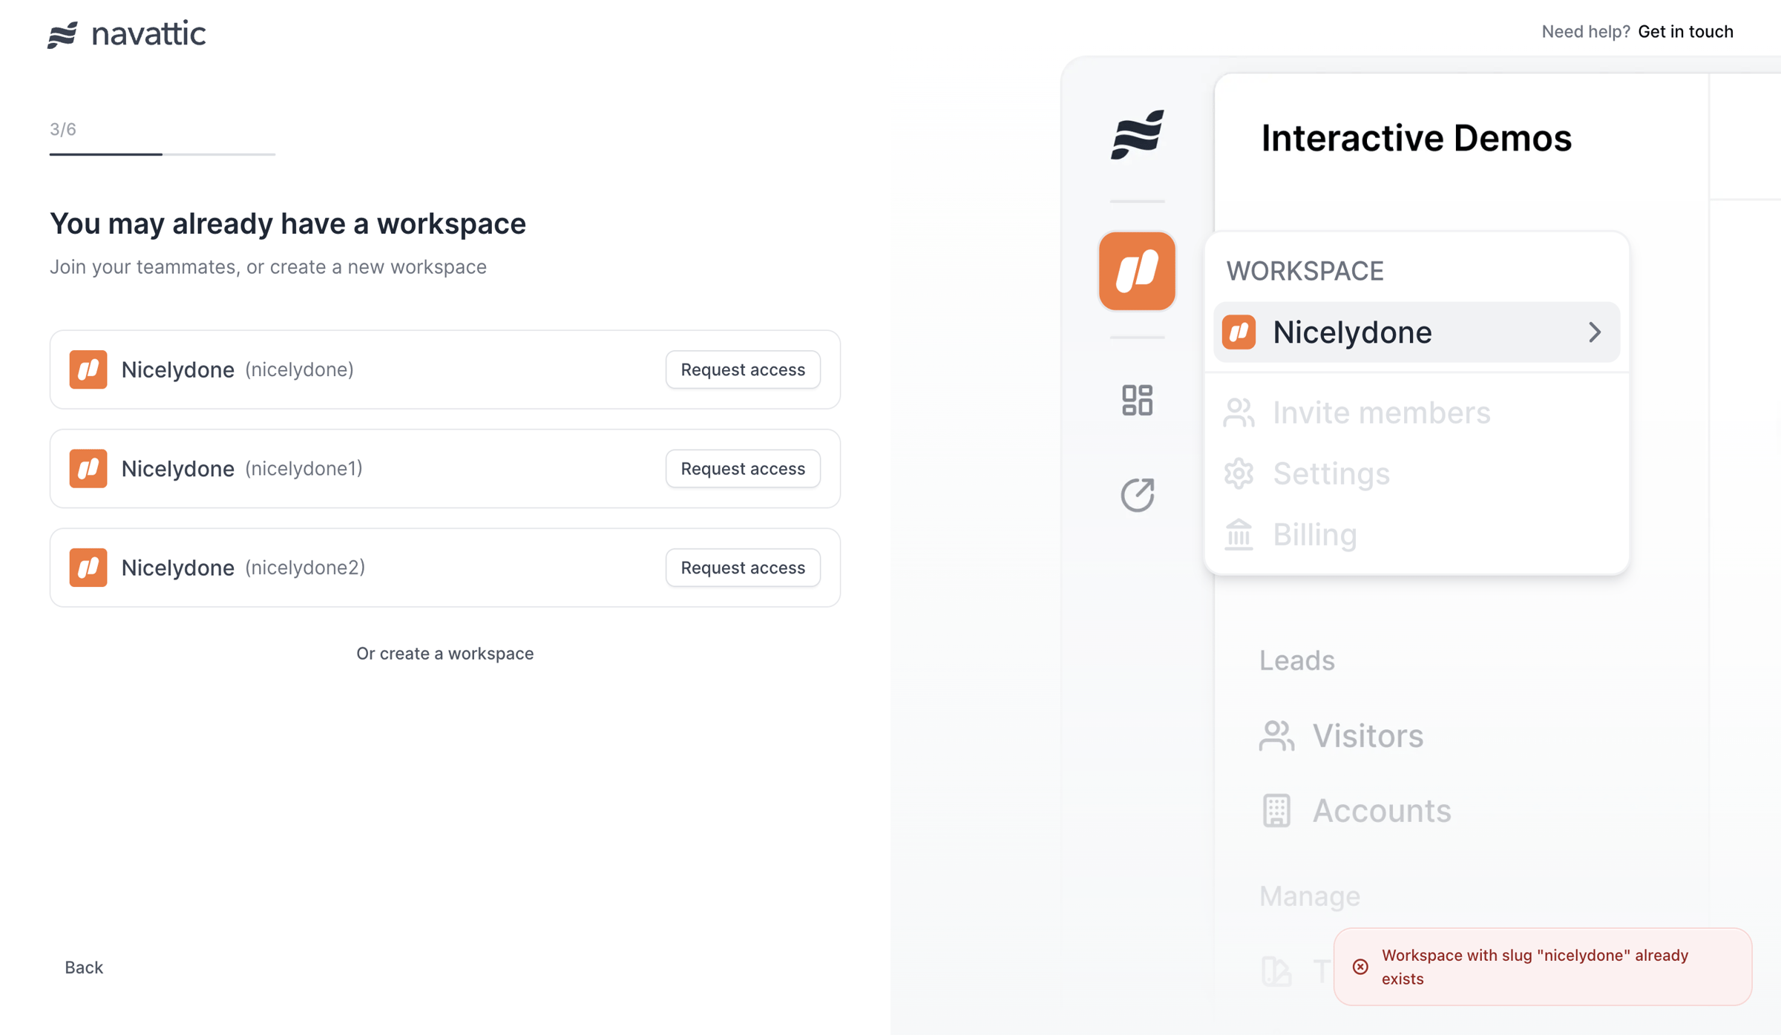Click the 'You may already have a workspace' heading

287,223
